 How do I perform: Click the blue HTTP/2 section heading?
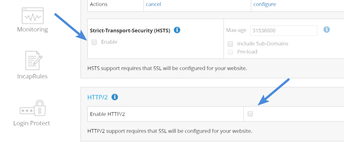[x=97, y=97]
